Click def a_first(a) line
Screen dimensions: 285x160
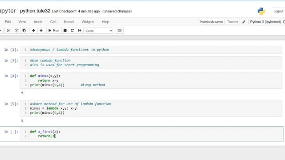45,132
